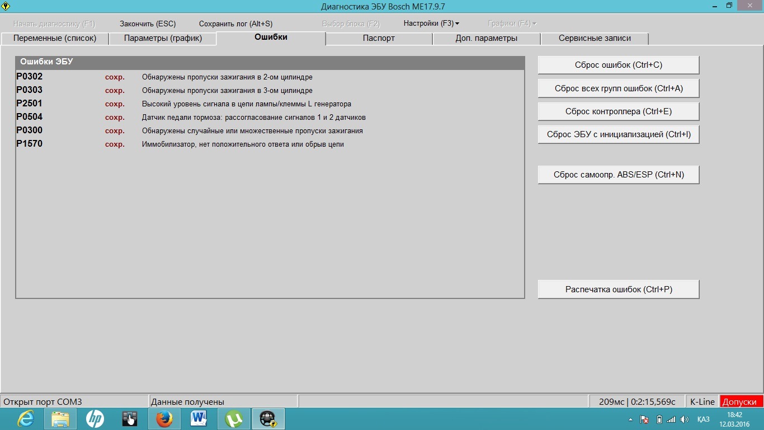This screenshot has height=430, width=764.
Task: Select error code P0300
Action: click(30, 130)
